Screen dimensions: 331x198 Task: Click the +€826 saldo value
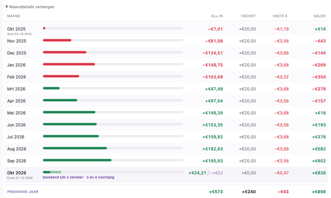click(319, 173)
